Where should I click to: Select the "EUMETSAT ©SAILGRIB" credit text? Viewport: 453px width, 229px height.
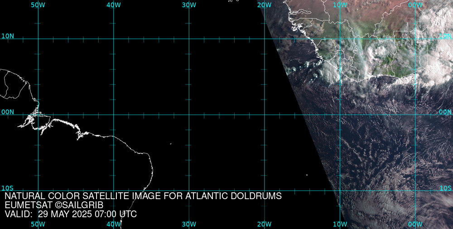tap(54, 205)
